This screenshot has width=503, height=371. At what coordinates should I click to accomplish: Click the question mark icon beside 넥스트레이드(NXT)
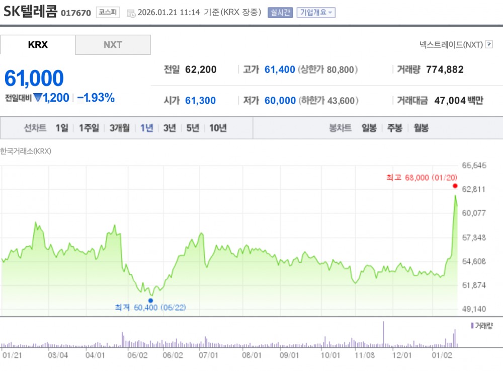(489, 45)
